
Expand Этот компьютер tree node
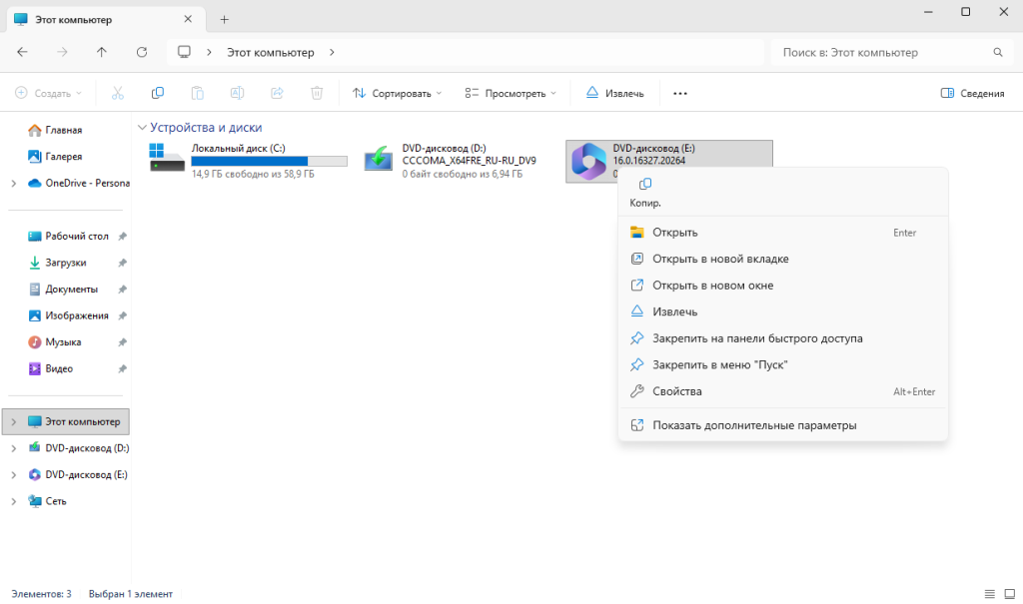click(x=14, y=422)
